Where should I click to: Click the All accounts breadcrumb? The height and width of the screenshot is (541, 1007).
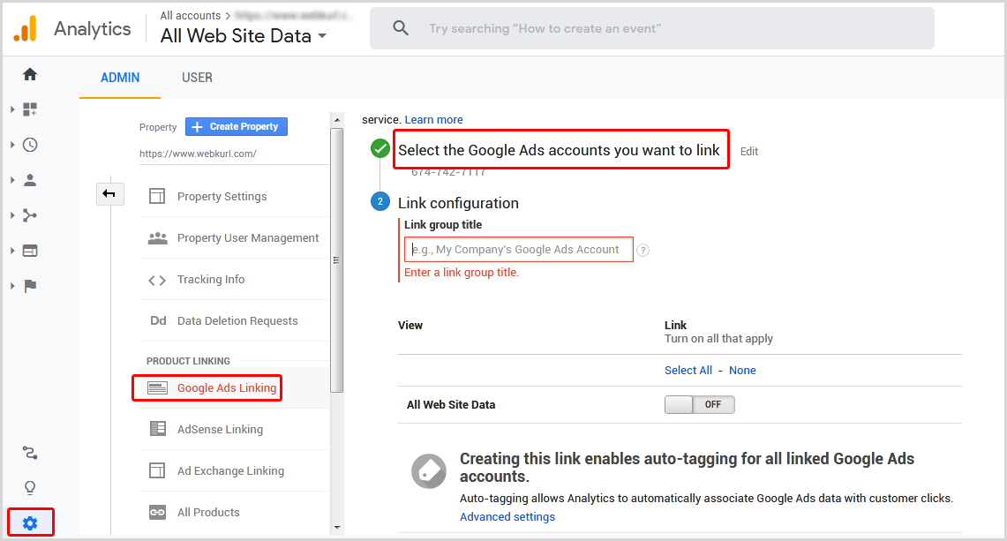[190, 15]
